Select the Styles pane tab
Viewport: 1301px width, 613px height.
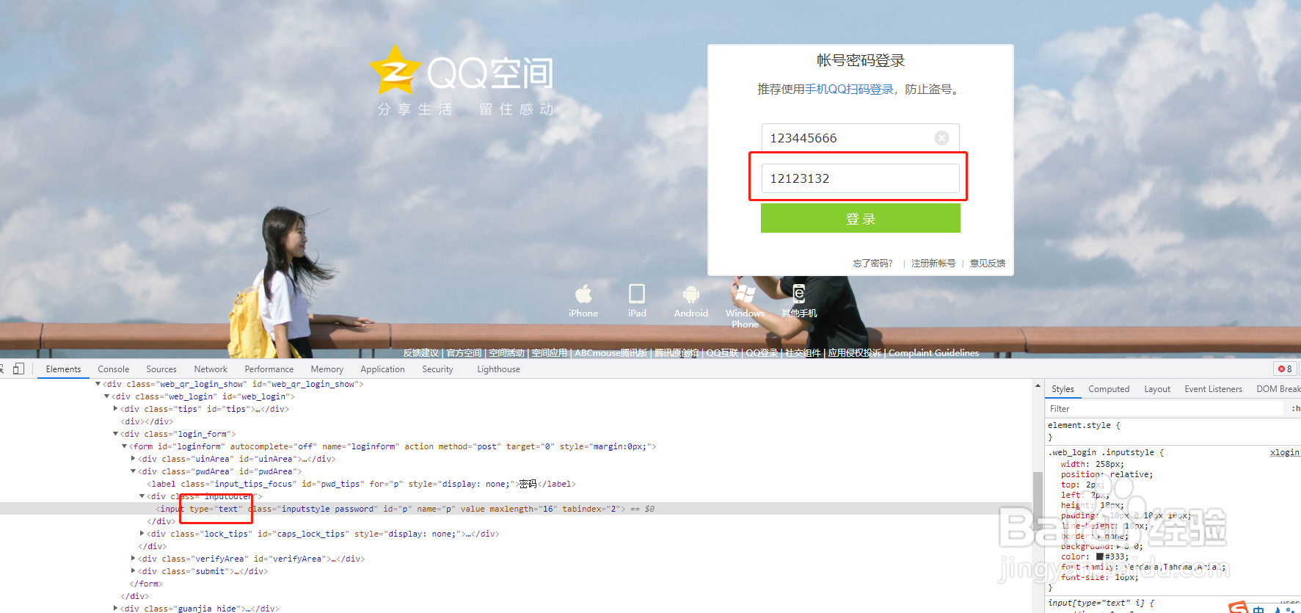point(1063,389)
